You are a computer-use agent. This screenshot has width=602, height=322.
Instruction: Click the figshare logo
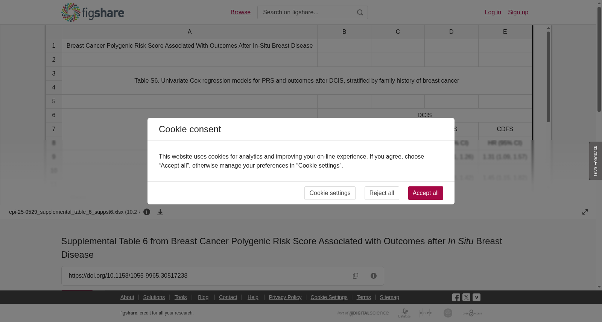point(93,12)
